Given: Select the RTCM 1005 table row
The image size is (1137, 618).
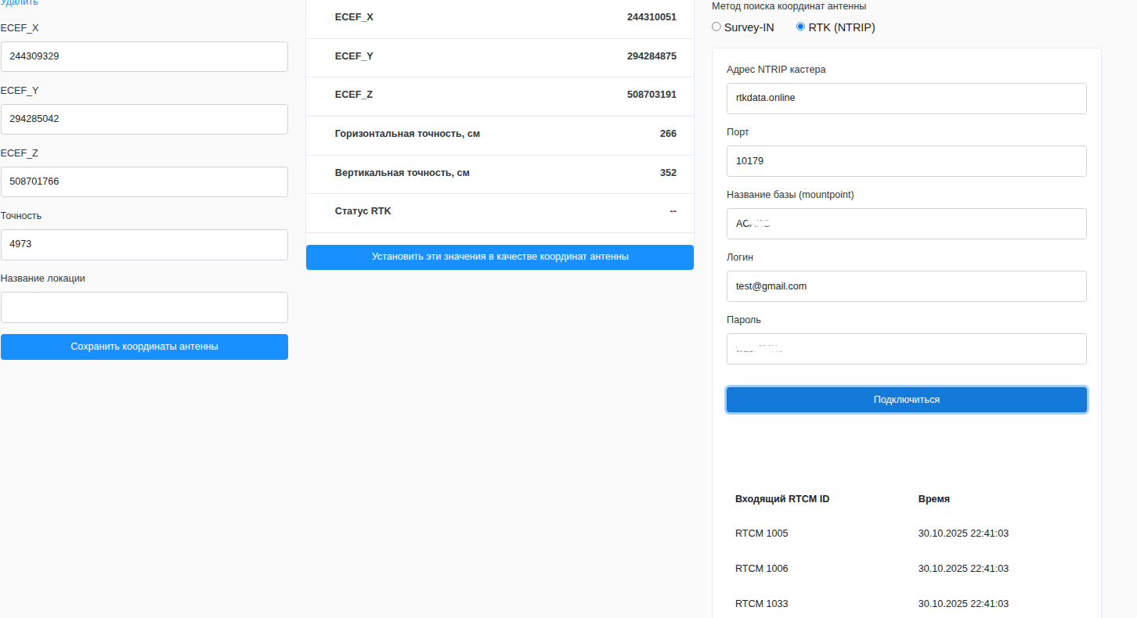Looking at the screenshot, I should (906, 534).
